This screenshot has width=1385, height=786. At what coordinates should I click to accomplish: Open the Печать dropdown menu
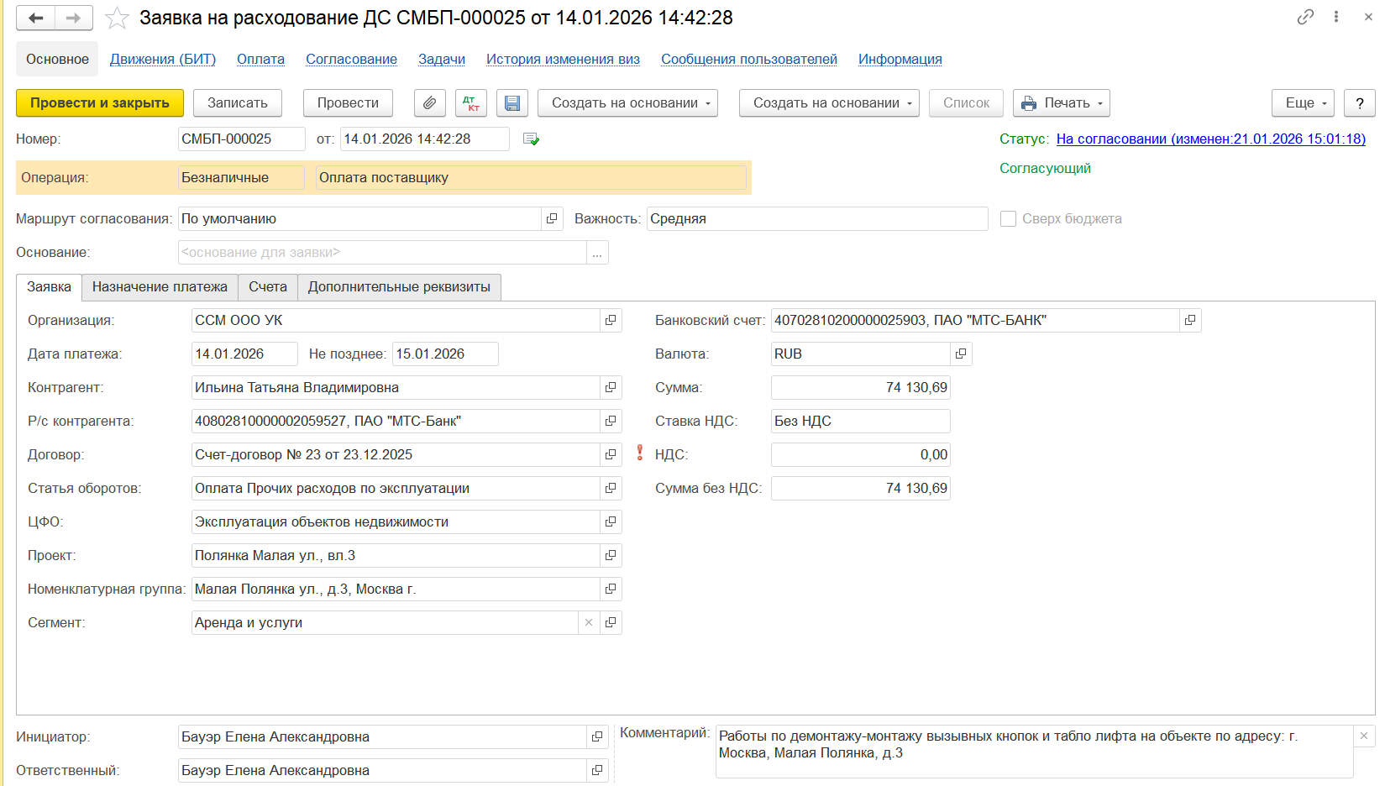(x=1062, y=103)
